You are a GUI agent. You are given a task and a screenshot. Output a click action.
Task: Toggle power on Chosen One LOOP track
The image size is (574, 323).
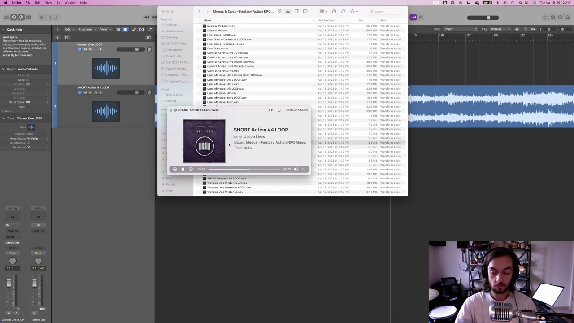click(79, 49)
